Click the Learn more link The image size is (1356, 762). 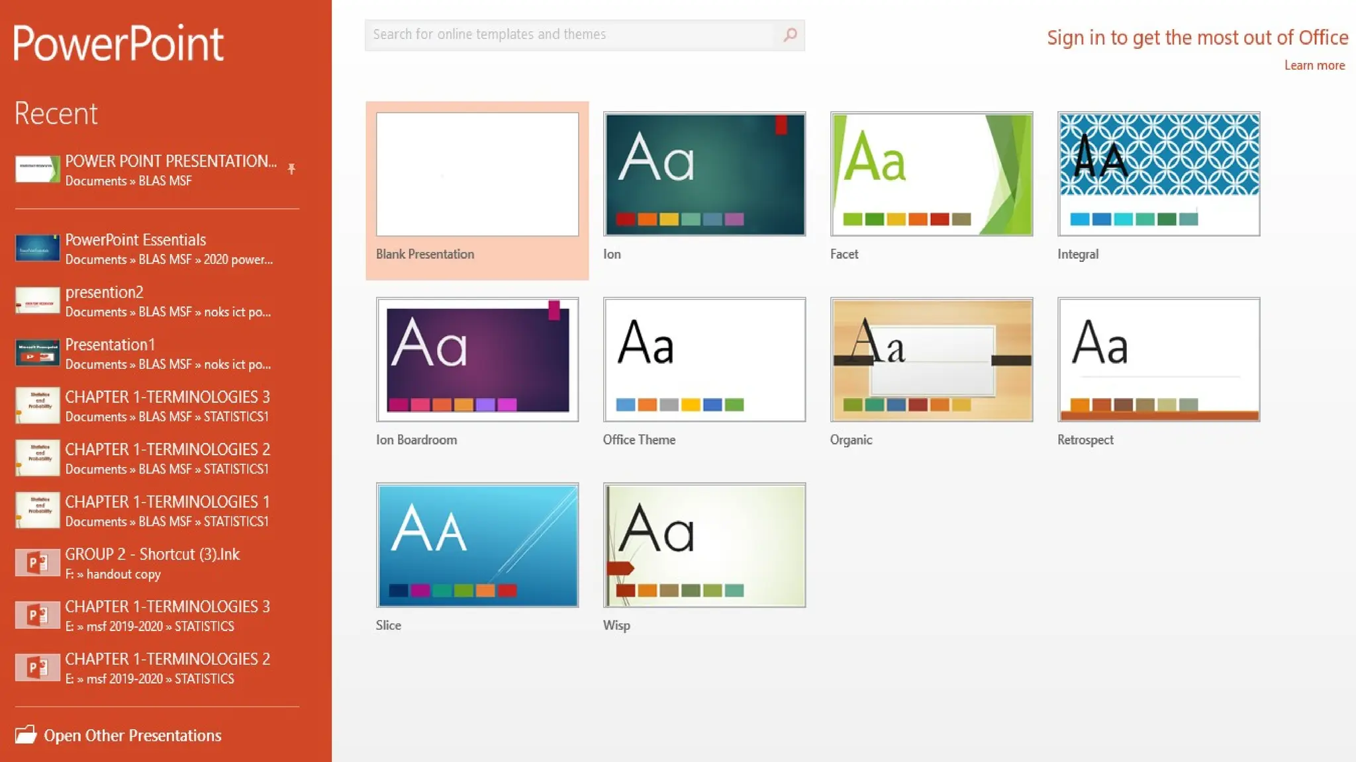(1314, 65)
